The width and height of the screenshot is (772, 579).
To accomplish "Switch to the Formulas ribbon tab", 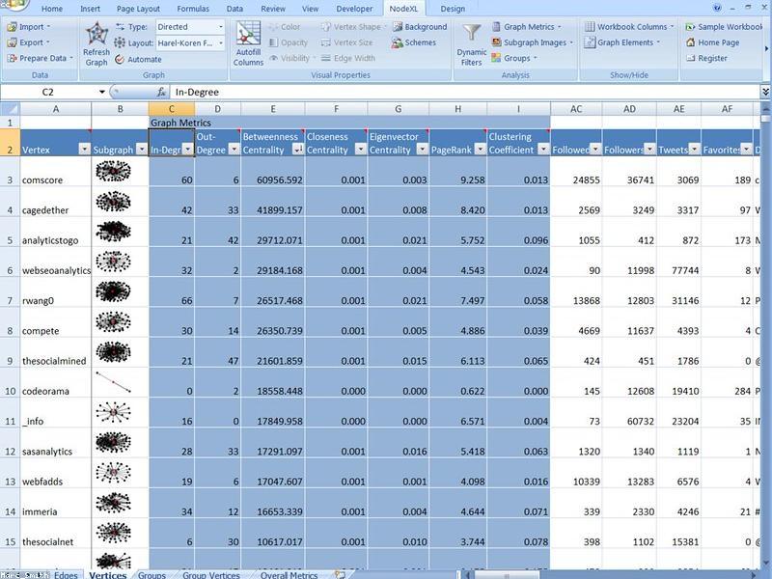I will (x=193, y=9).
